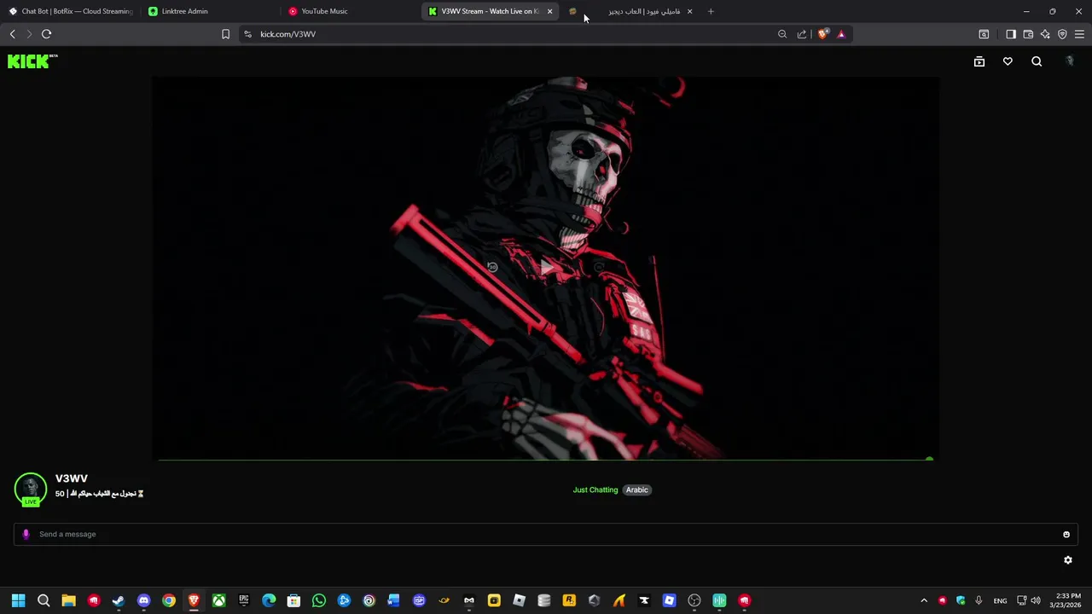
Task: Click the Kick logo to go home
Action: [29, 61]
